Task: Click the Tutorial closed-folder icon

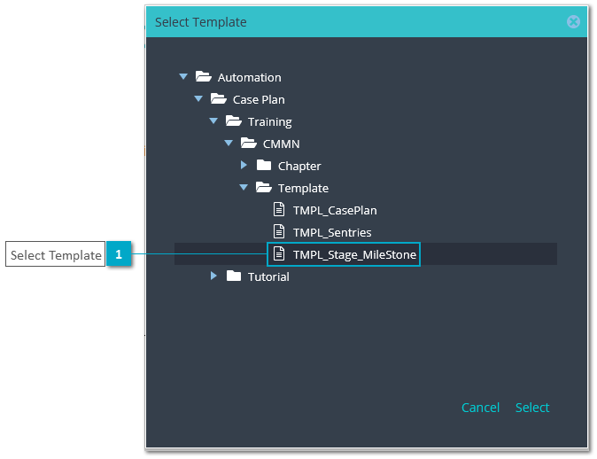Action: pyautogui.click(x=234, y=276)
